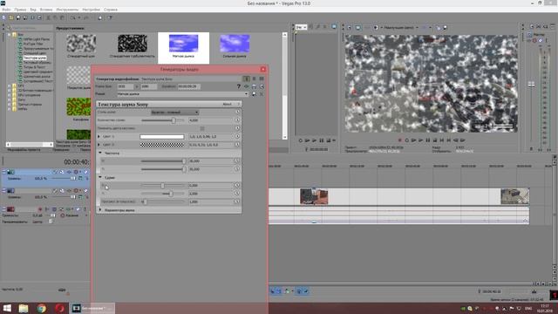Open Opera browser from the taskbar
The width and height of the screenshot is (558, 314).
tap(59, 308)
